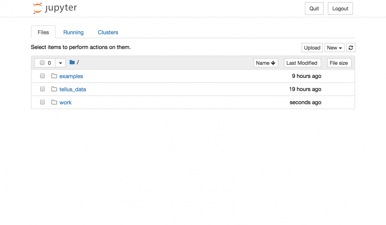This screenshot has height=225, width=386.
Task: Sort by Last Modified column
Action: (302, 63)
